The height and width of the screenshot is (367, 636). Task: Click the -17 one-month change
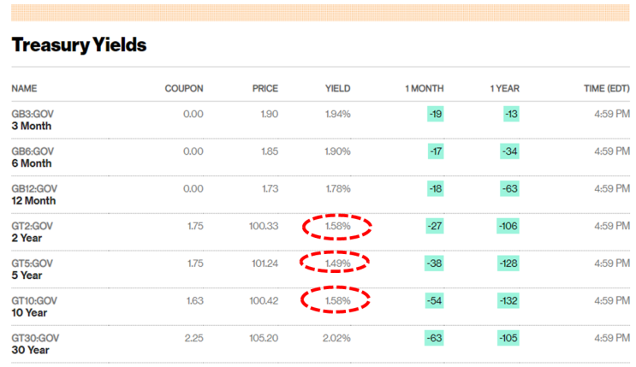[436, 151]
